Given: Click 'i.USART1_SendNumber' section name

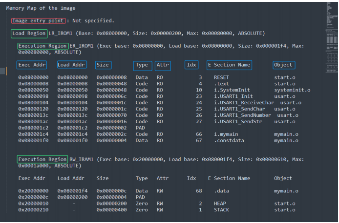Looking at the screenshot, I should pyautogui.click(x=243, y=115).
